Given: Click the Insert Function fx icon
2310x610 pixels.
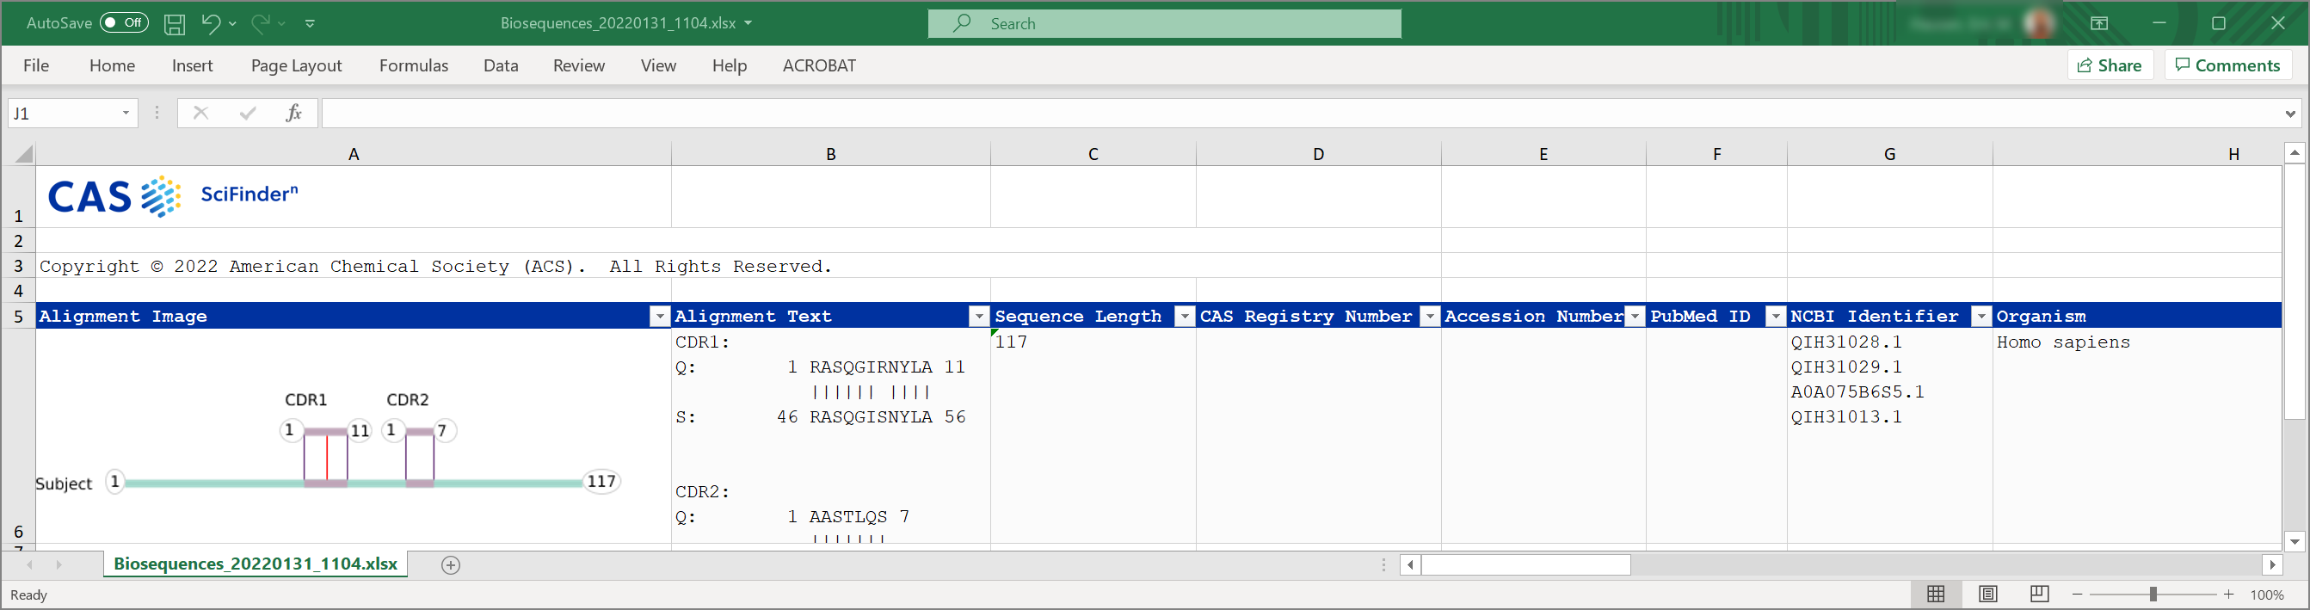Looking at the screenshot, I should (x=293, y=113).
